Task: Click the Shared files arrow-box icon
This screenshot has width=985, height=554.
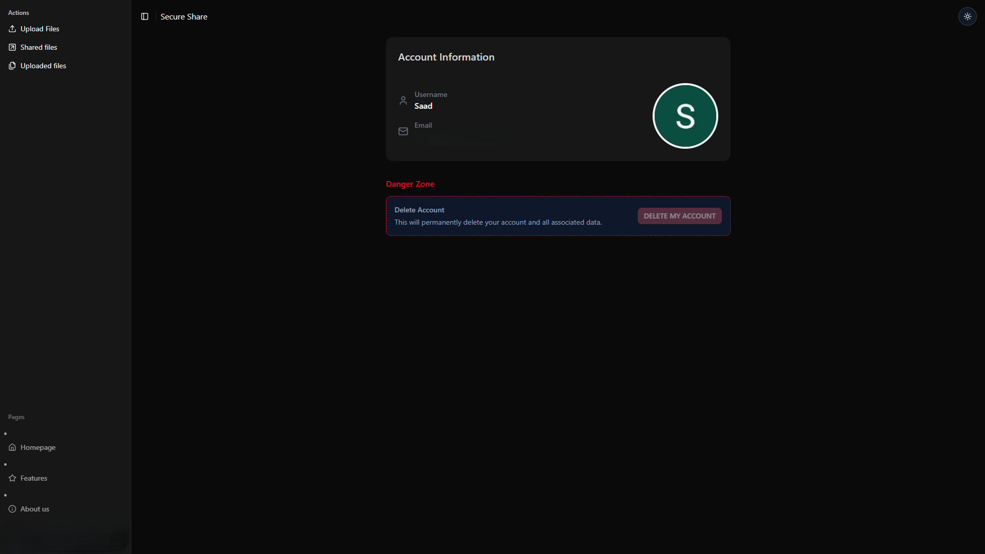Action: click(x=12, y=47)
